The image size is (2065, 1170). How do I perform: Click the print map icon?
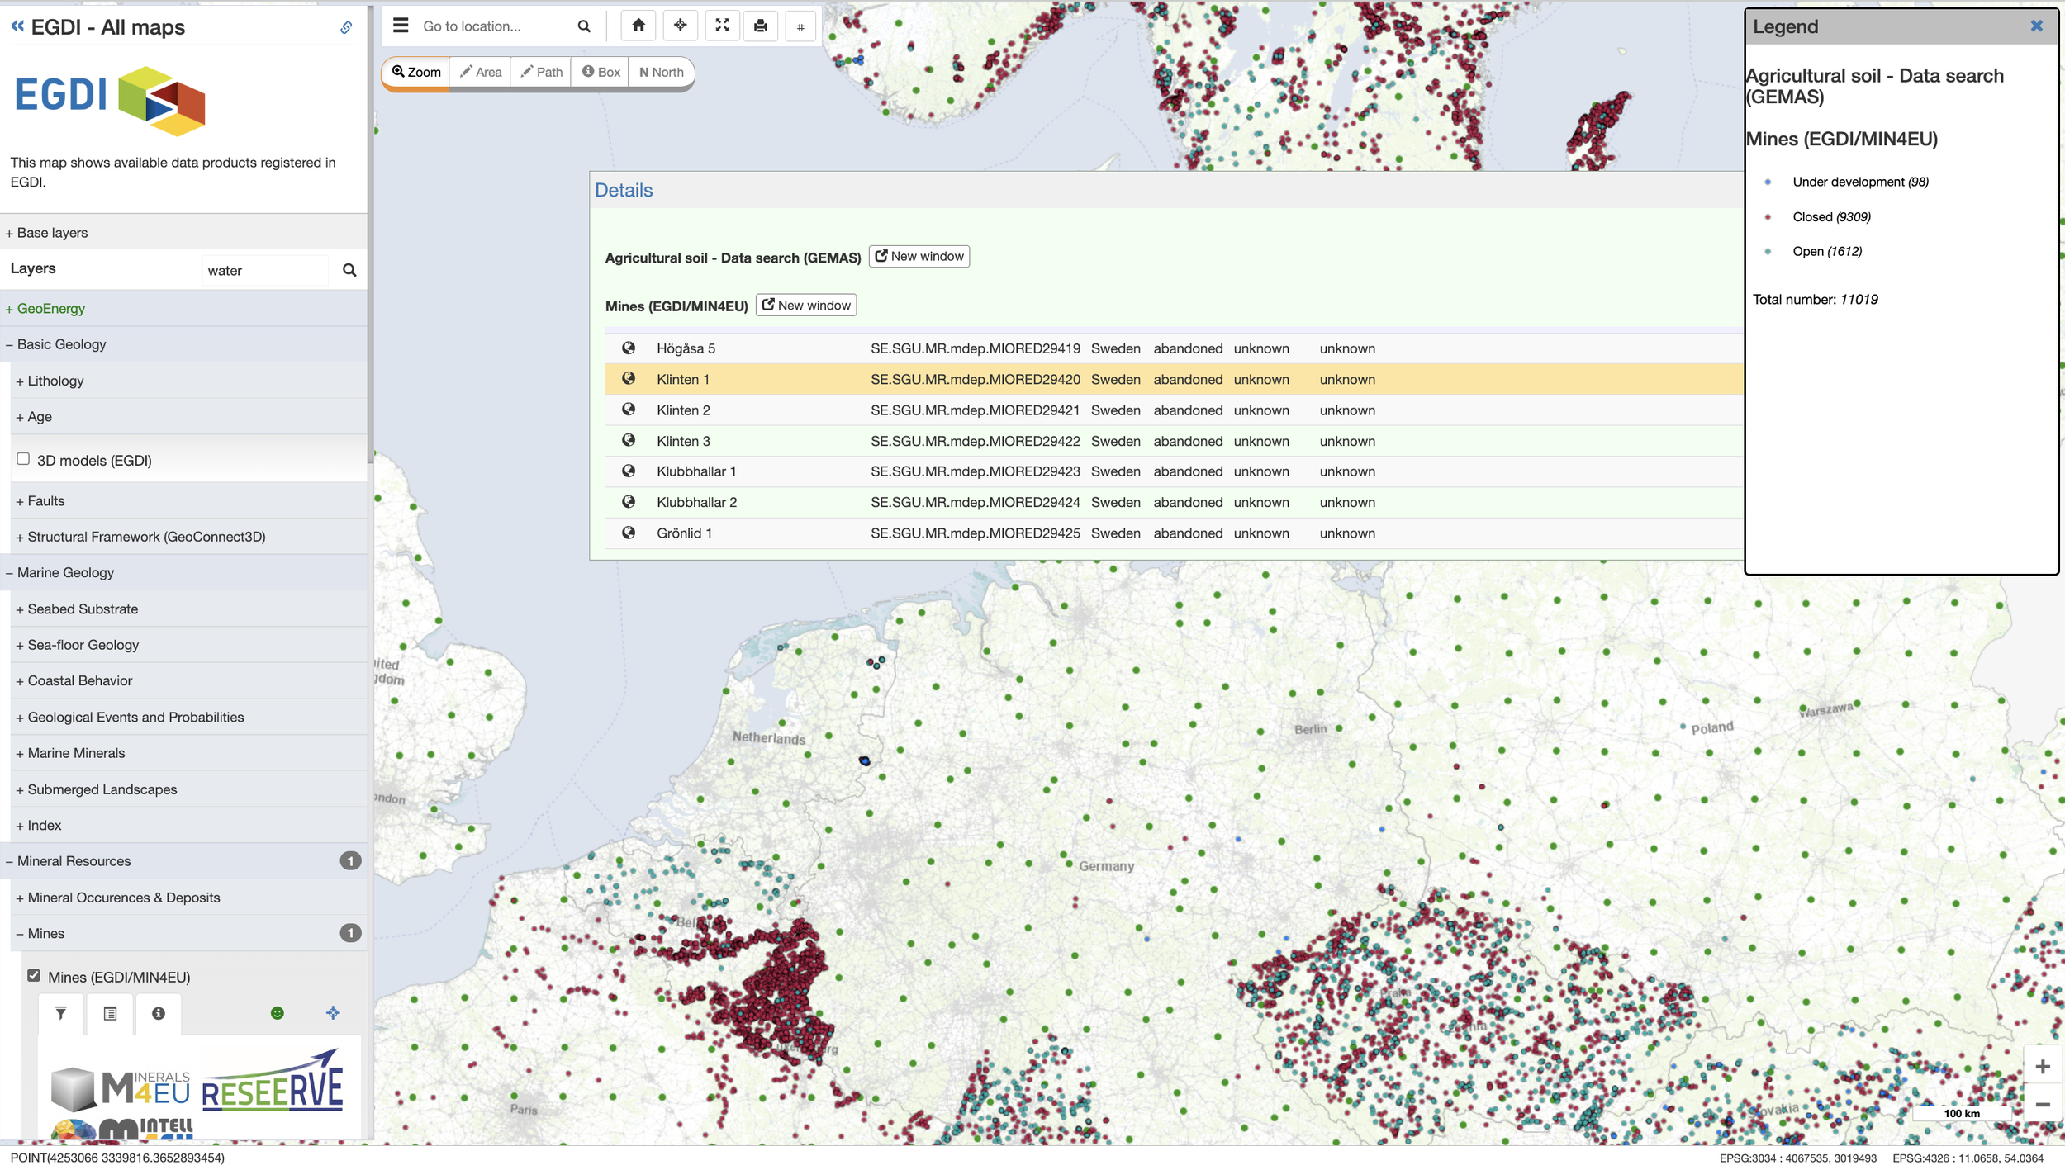tap(760, 26)
